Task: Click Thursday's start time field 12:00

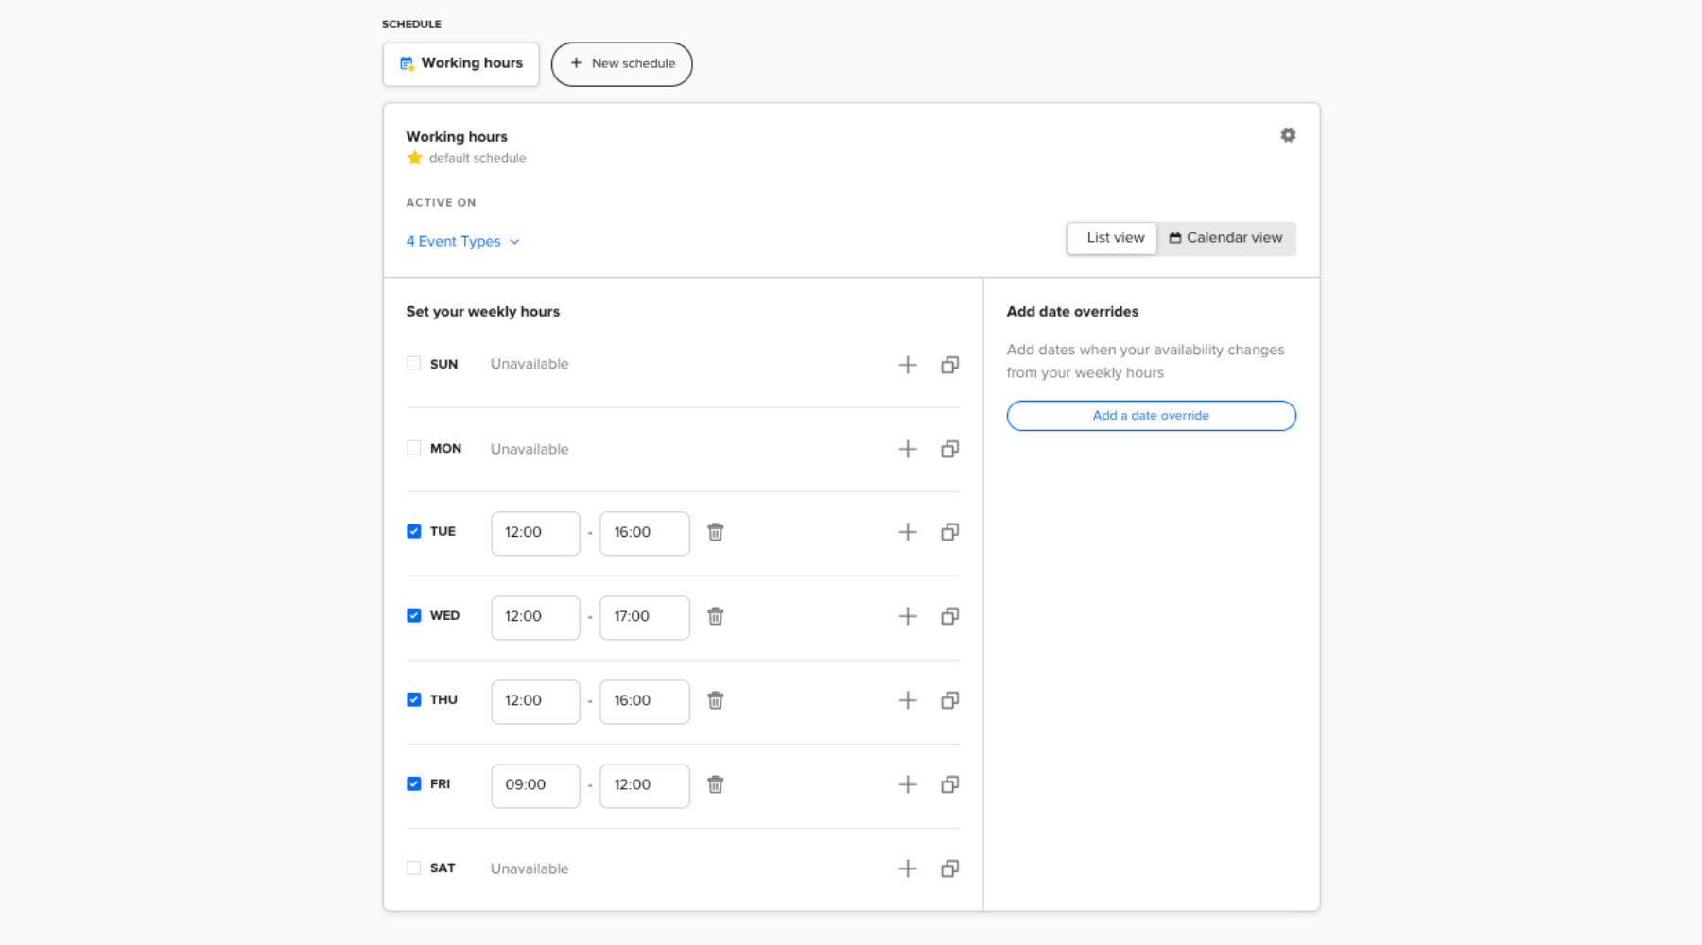Action: (535, 701)
